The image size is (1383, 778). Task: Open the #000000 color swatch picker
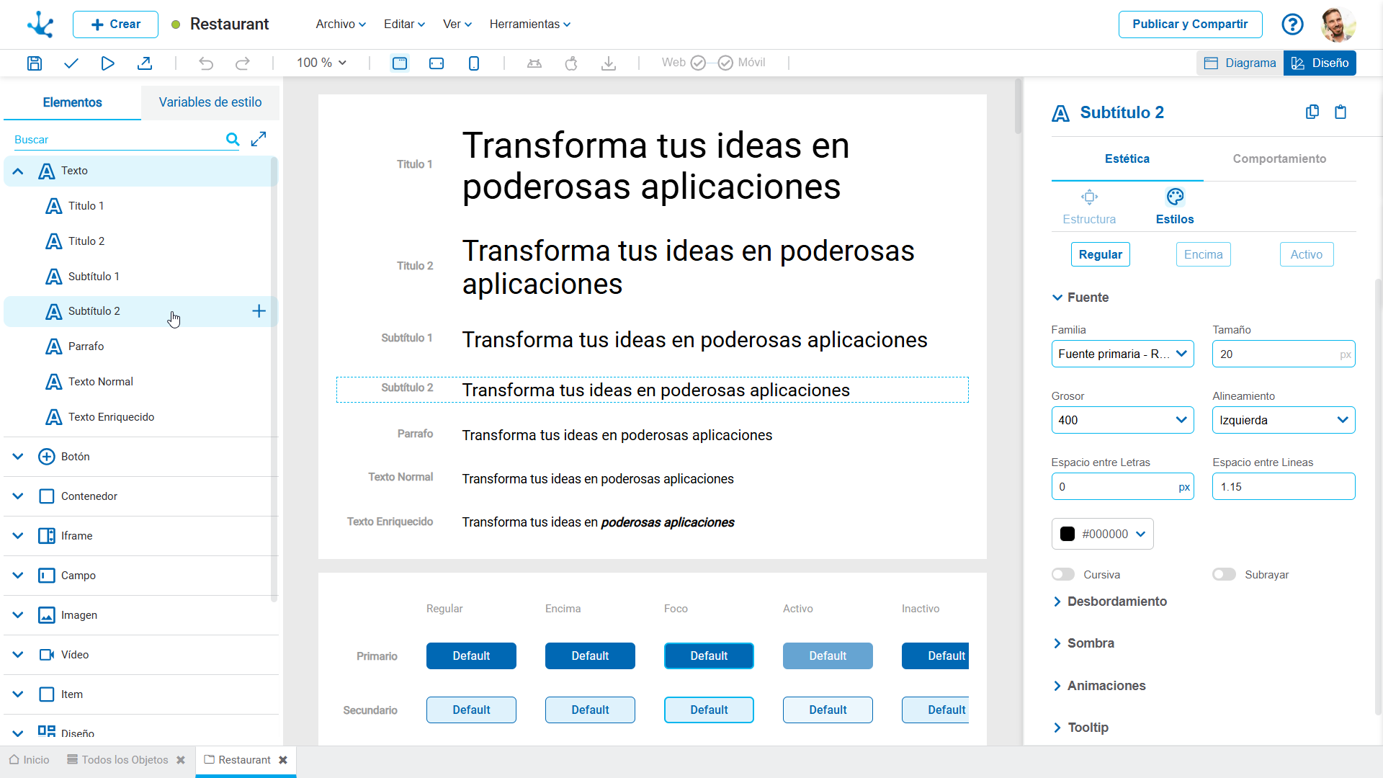coord(1102,534)
